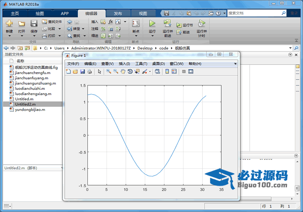Select the Pan hand tool in Figure
The image size is (303, 212).
coord(123,72)
